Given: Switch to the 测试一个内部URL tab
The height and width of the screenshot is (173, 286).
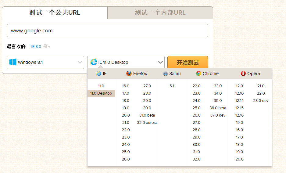Looking at the screenshot, I should pyautogui.click(x=160, y=13).
